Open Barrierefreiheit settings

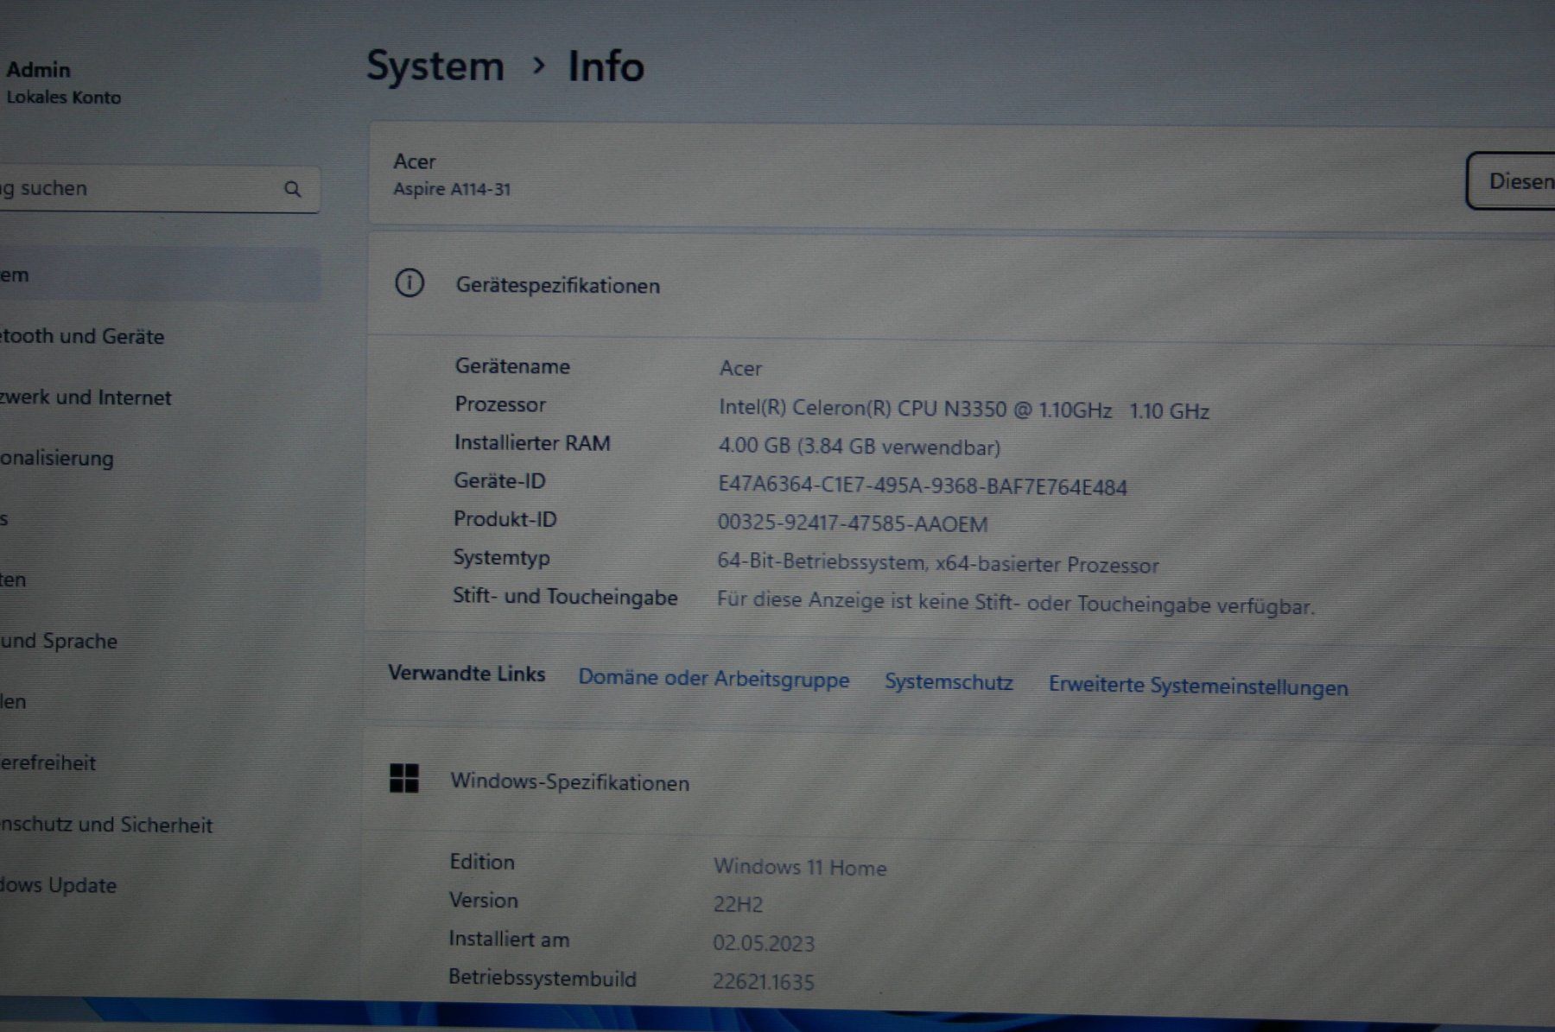[48, 763]
